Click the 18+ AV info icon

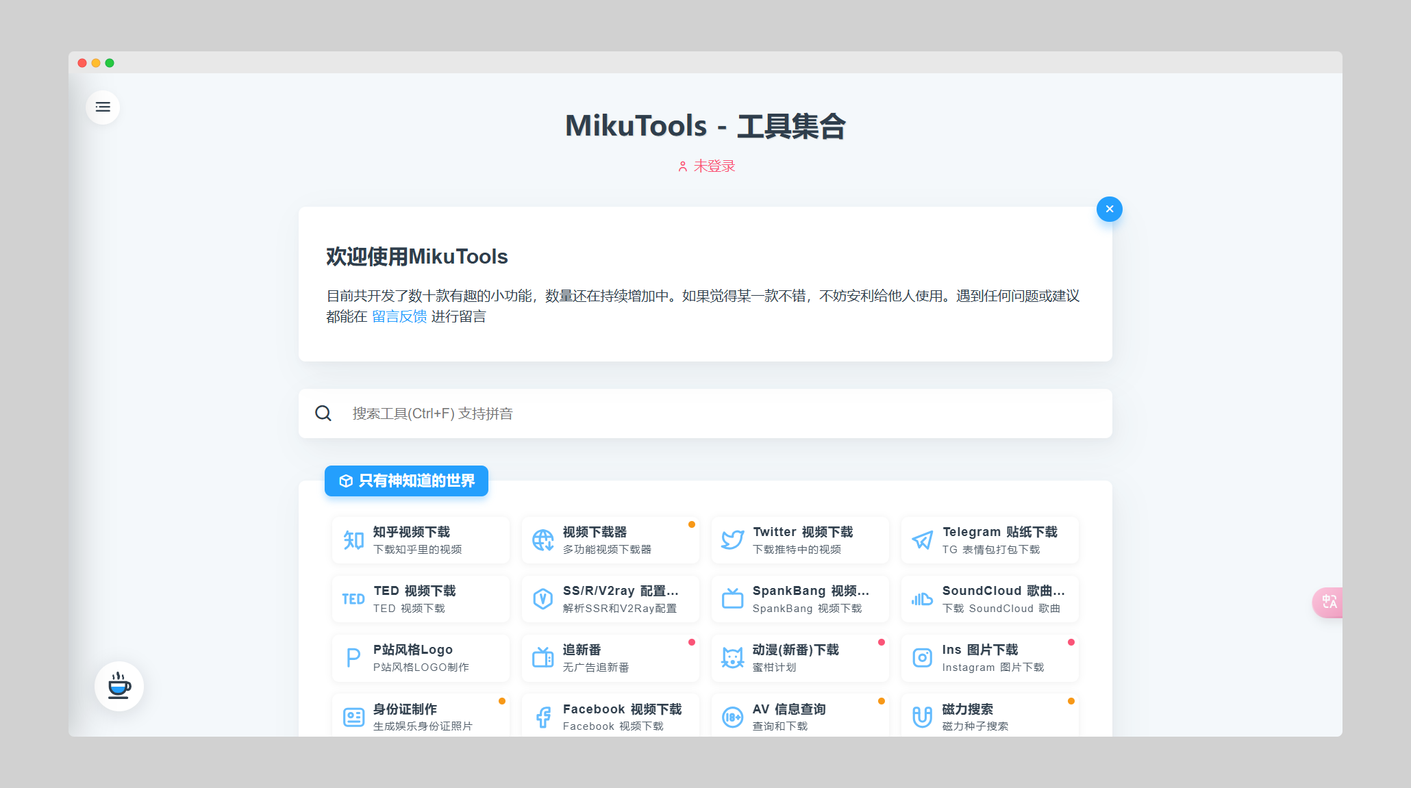pos(733,717)
